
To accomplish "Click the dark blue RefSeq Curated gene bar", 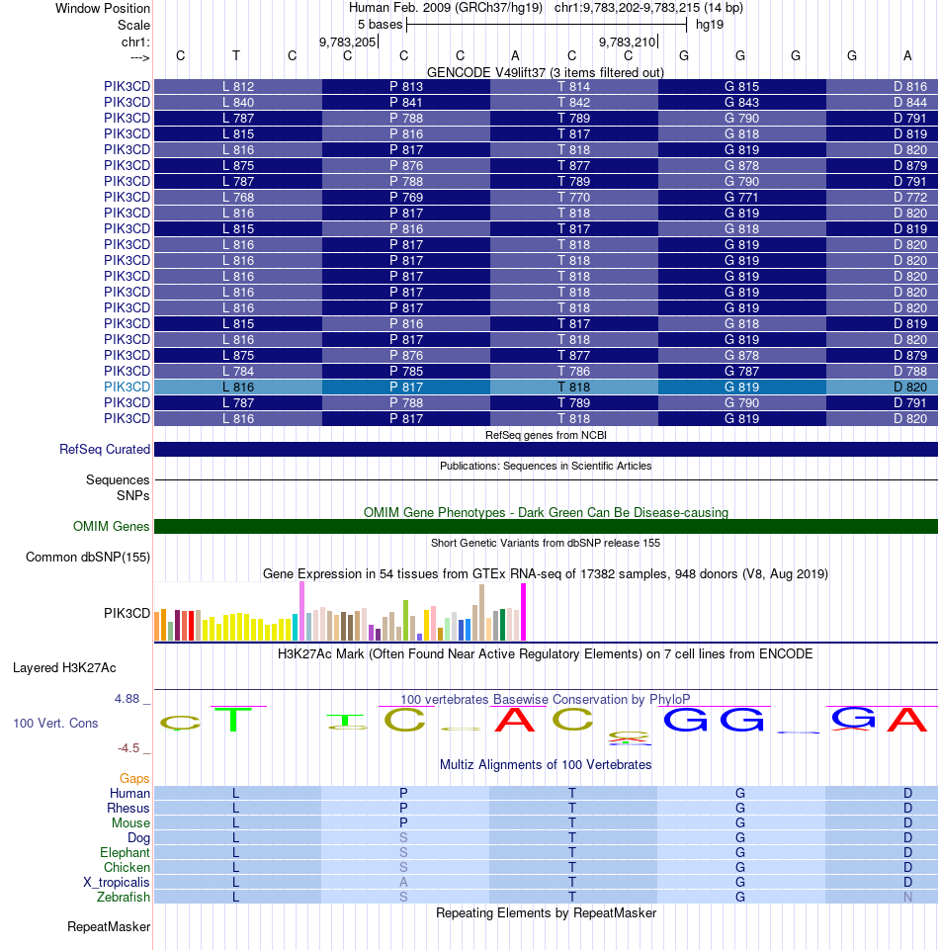I will click(546, 449).
